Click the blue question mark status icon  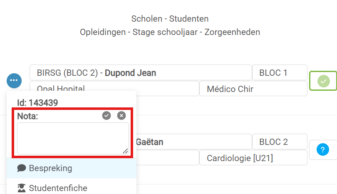click(x=322, y=149)
